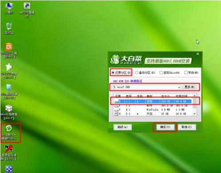Launch the orange DiskGenius partition tool icon
Screen dimensions: 221x173
click(9, 50)
